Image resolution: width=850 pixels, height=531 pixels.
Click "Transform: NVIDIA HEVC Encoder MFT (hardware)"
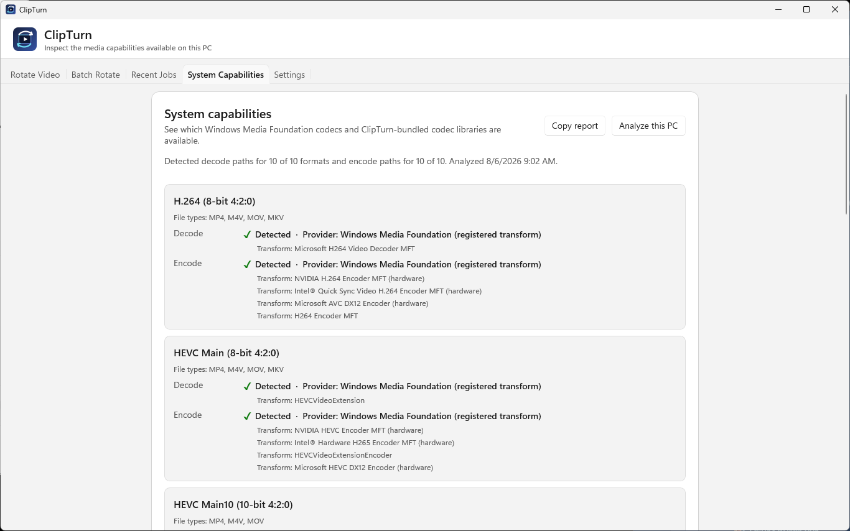(x=340, y=430)
